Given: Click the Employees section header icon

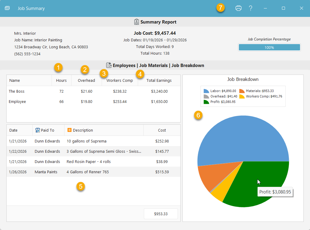Looking at the screenshot, I should coord(109,65).
